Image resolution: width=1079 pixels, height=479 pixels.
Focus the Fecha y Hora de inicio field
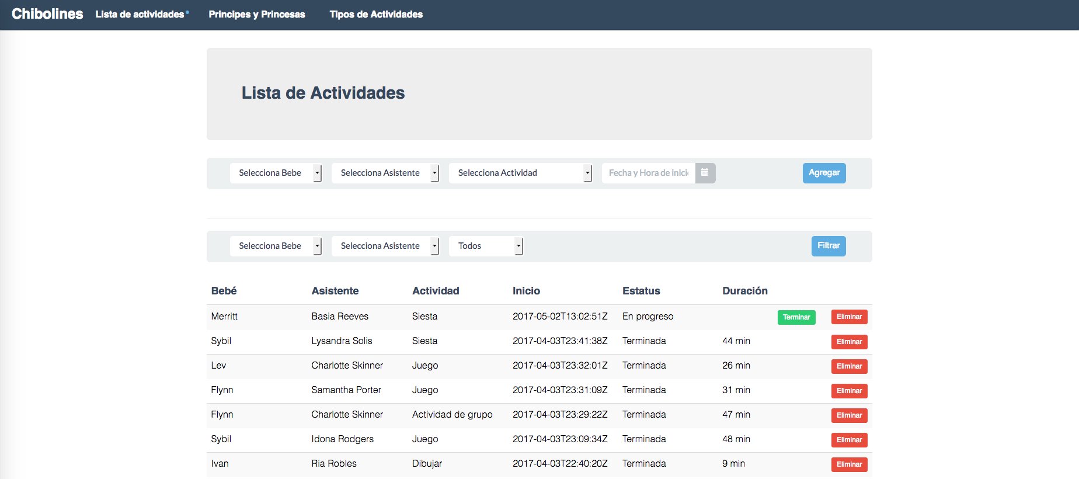pyautogui.click(x=649, y=173)
